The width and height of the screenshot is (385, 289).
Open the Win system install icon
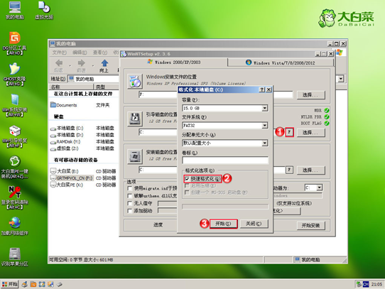click(x=14, y=100)
